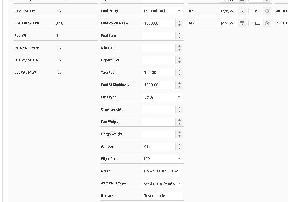Open the Fuel Type dropdown
The image size is (288, 202).
coord(179,97)
